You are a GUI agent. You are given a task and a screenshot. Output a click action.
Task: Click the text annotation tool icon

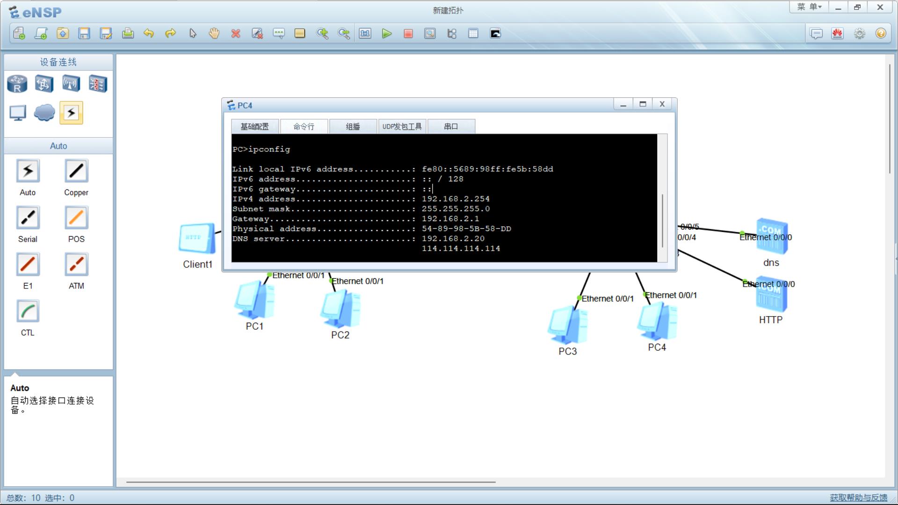[279, 33]
